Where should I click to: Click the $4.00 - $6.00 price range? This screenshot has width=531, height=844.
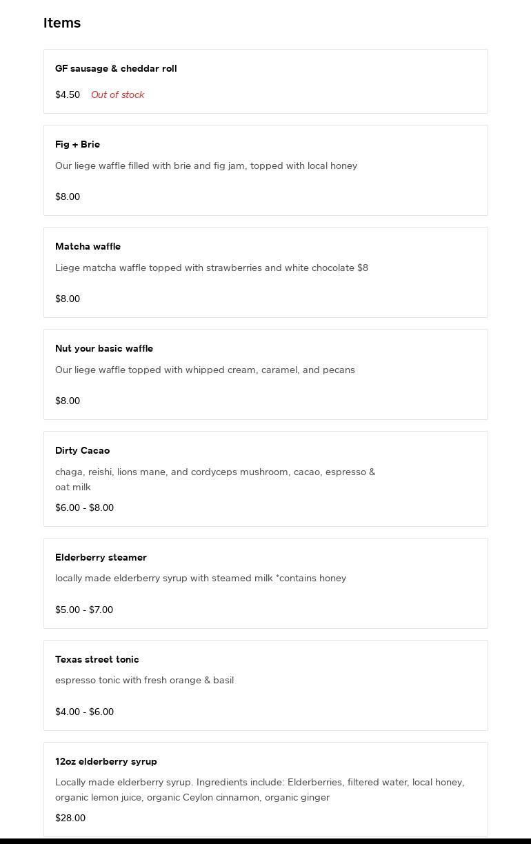point(84,712)
